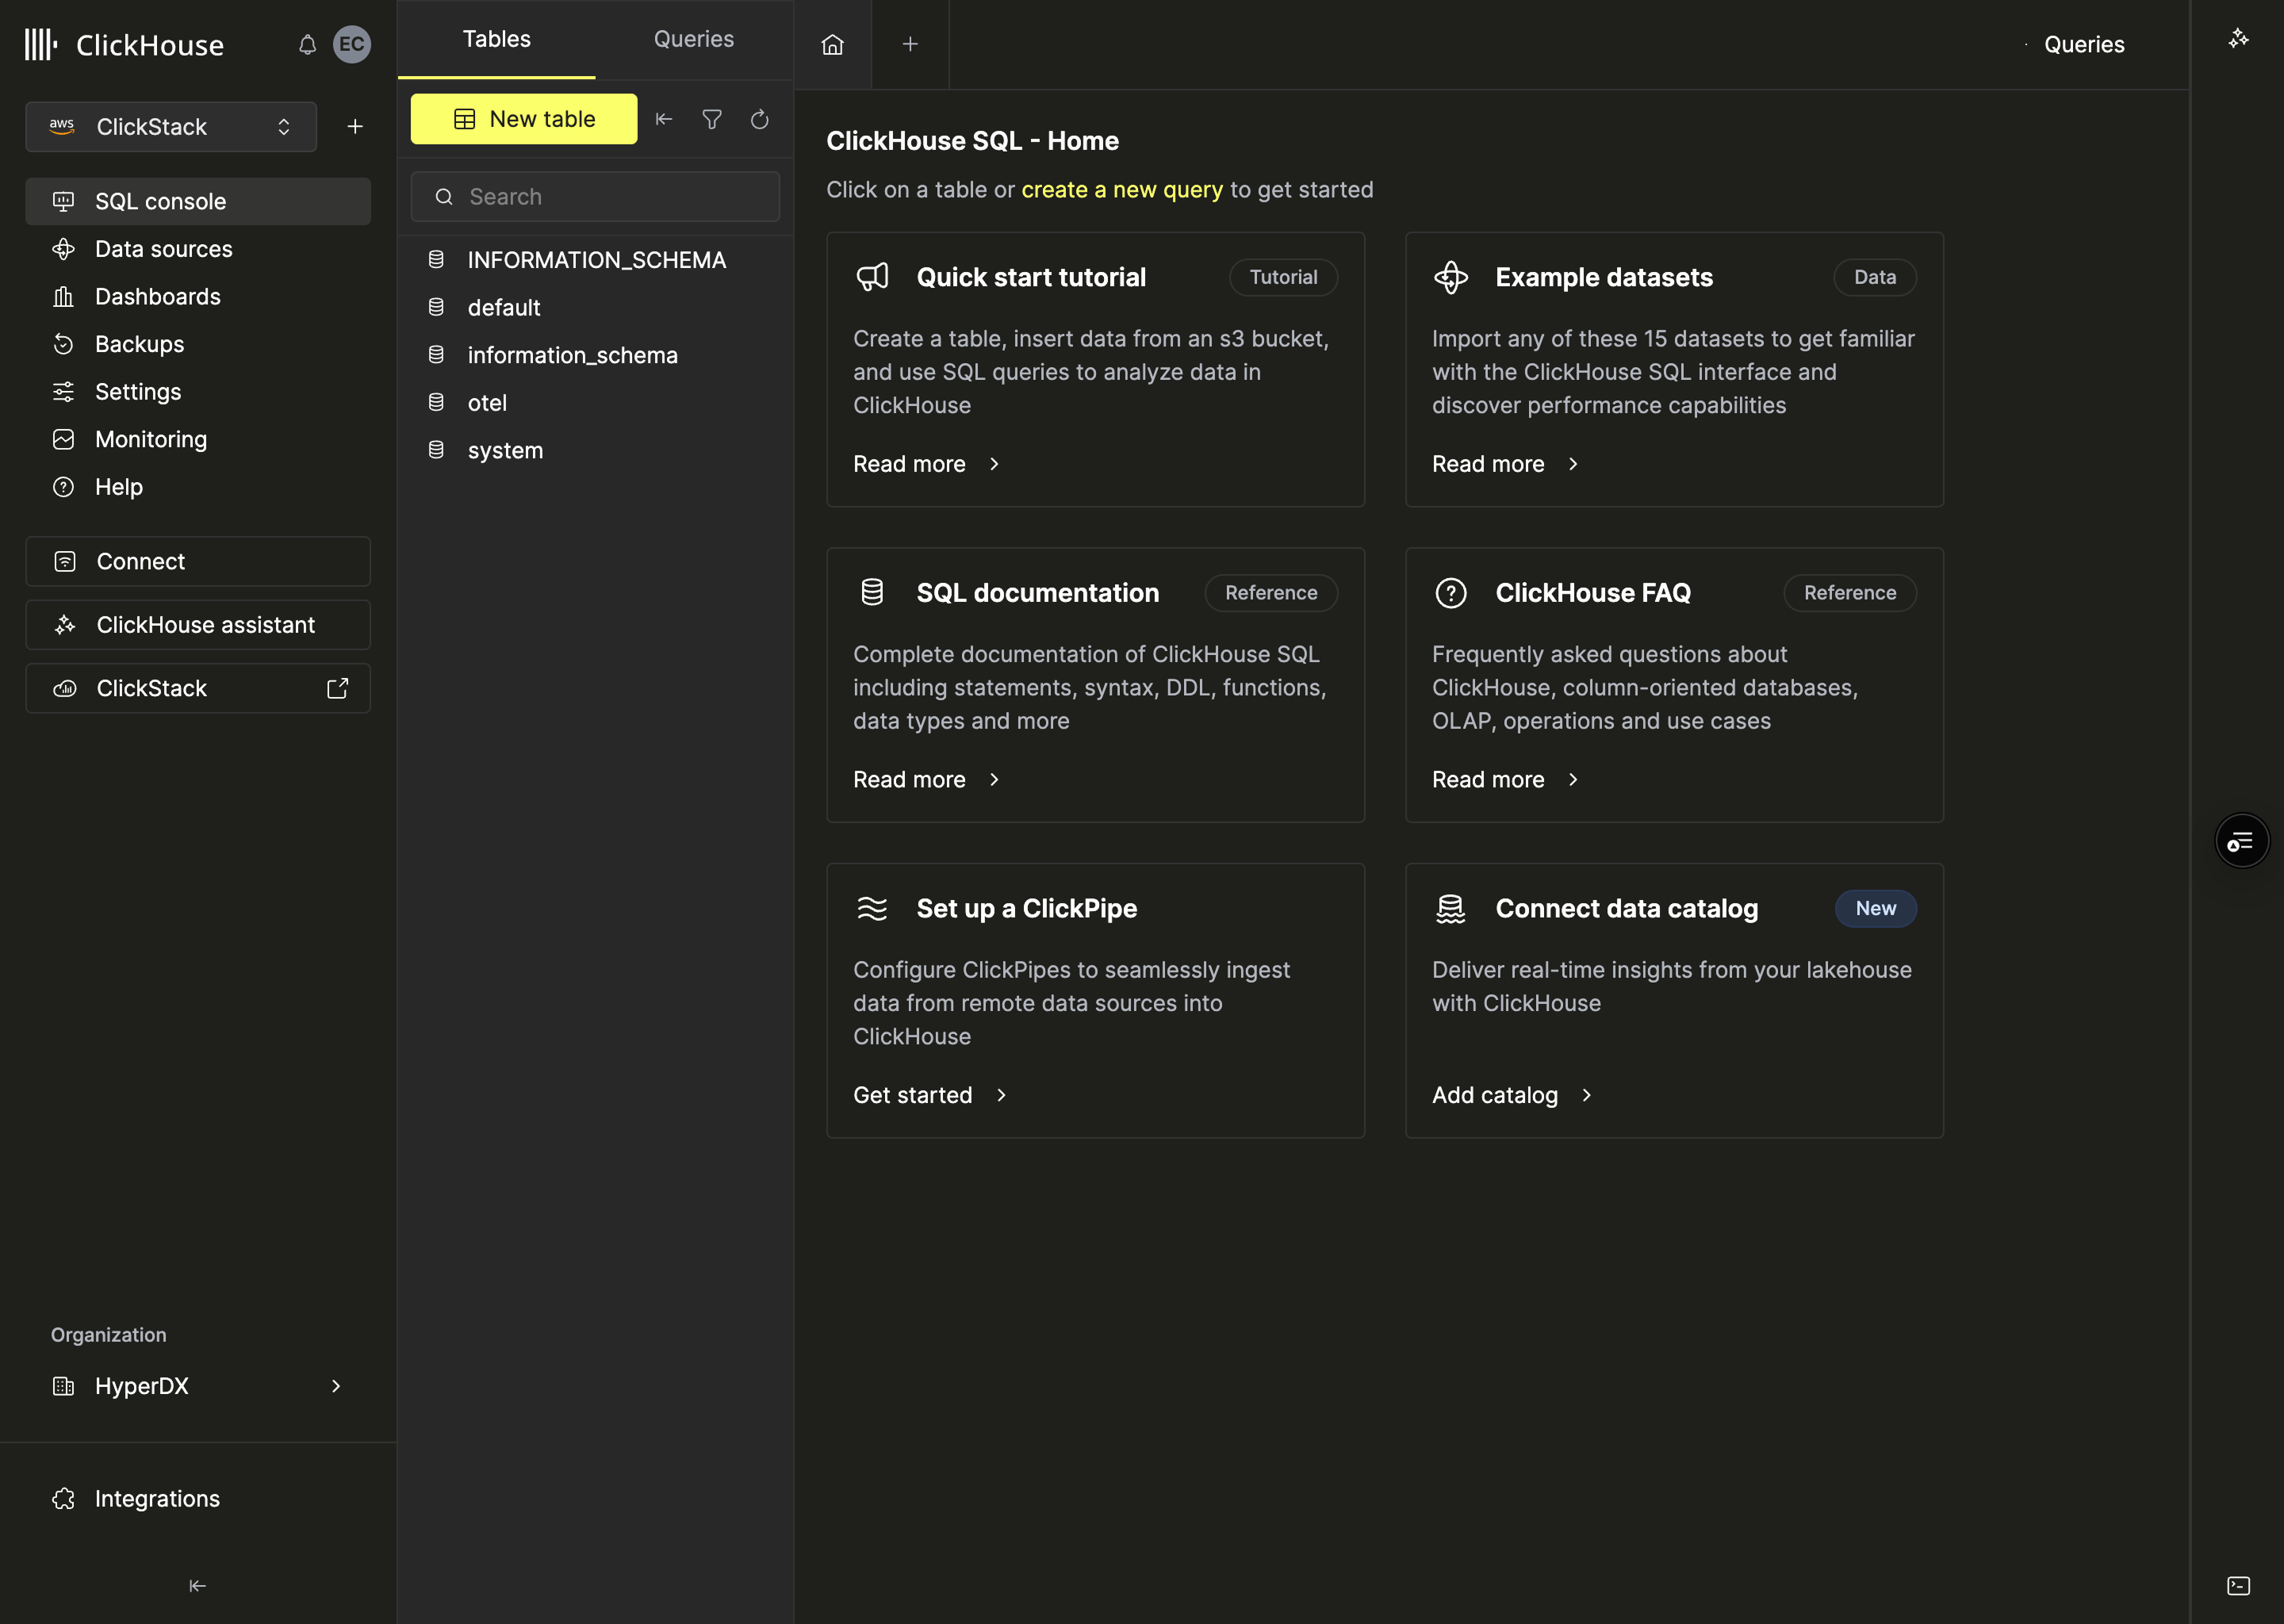Viewport: 2284px width, 1624px height.
Task: Collapse the tables panel arrow icon
Action: click(x=664, y=119)
